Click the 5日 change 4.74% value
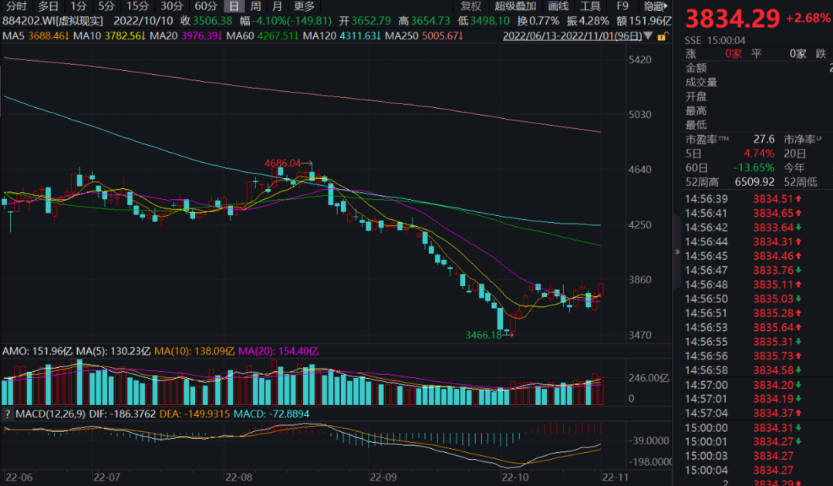Image resolution: width=833 pixels, height=486 pixels. tap(759, 154)
